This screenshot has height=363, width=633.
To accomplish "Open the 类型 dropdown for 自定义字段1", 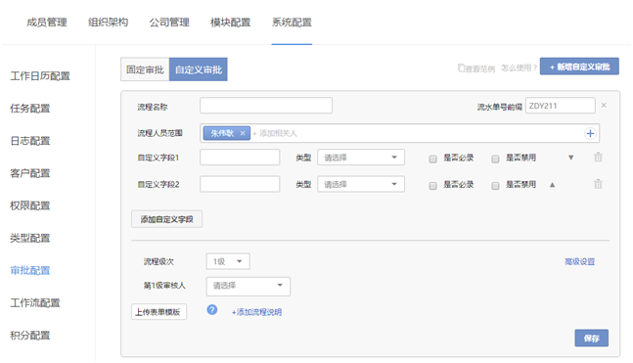I will pos(361,158).
